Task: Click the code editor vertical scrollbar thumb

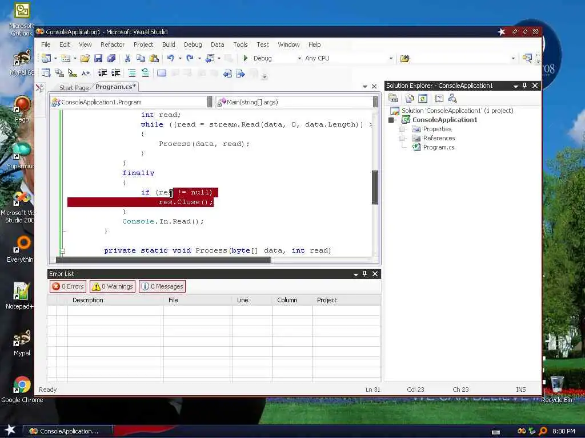Action: click(375, 187)
